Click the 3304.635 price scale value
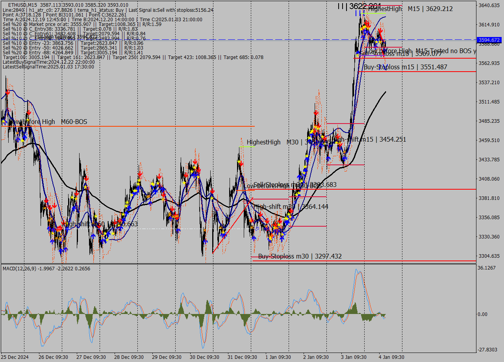Screen dimensions: 504x362 489,256
